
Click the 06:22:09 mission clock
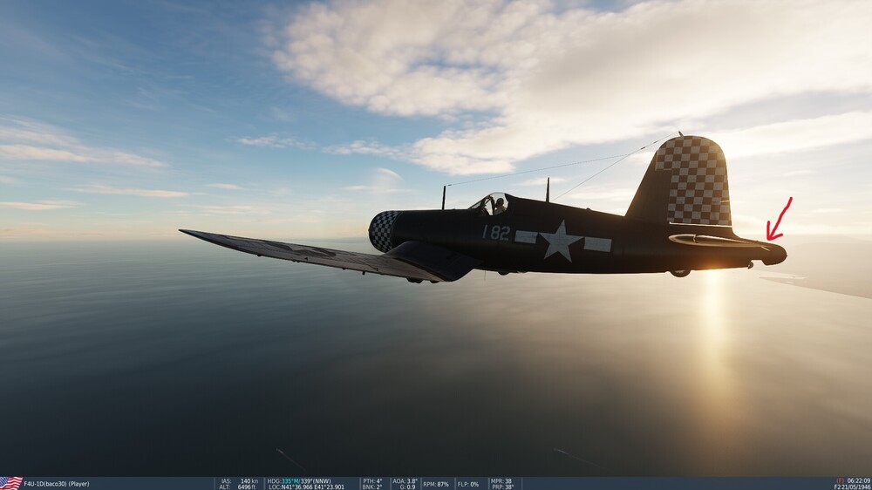(x=859, y=480)
